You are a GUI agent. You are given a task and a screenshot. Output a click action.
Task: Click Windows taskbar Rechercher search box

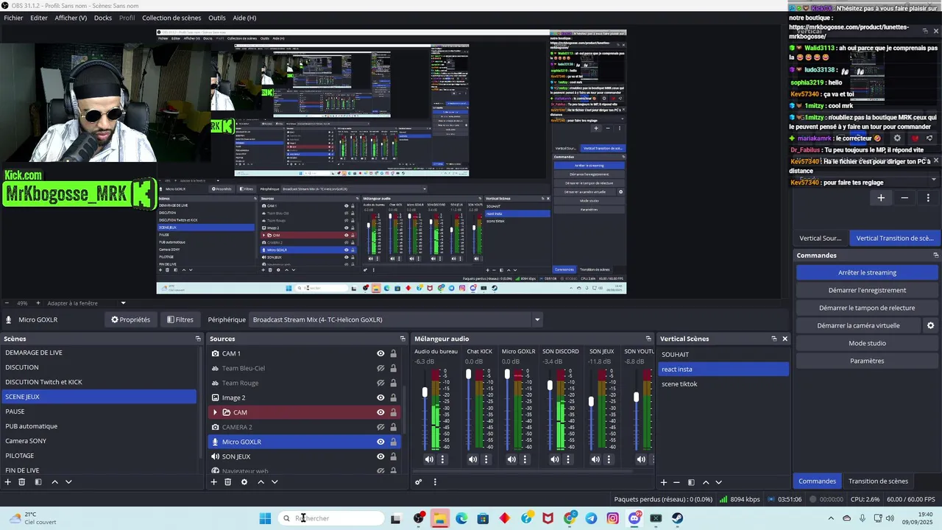point(332,518)
